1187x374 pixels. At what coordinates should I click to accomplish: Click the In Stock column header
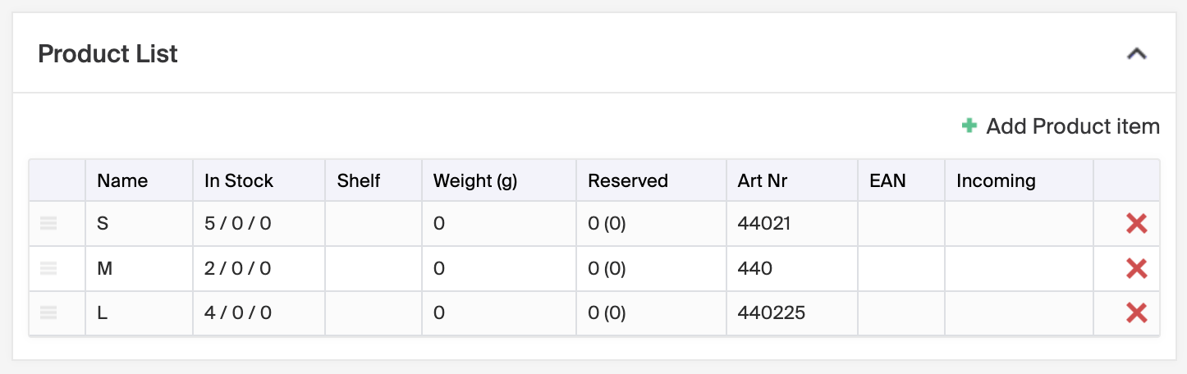tap(239, 180)
